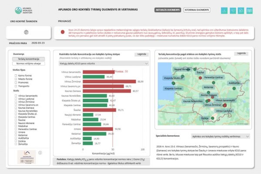Click the speech bubble icon in the top toolbar
This screenshot has width=261, height=174.
pos(233,10)
